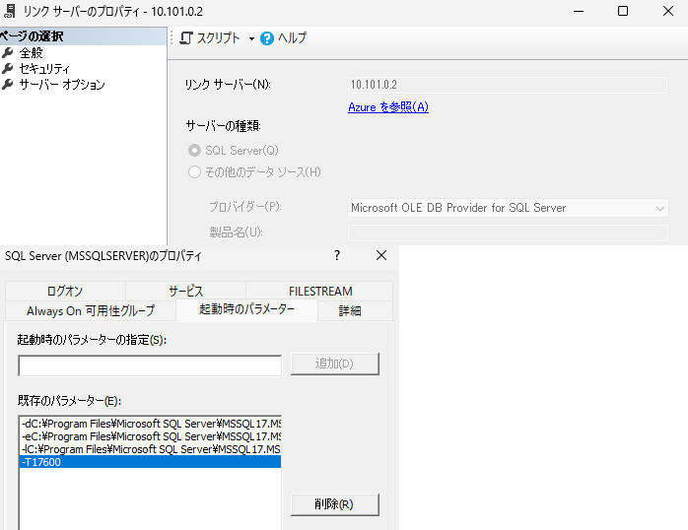Image resolution: width=688 pixels, height=530 pixels.
Task: Switch to the Always On 可用性グループ tab
Action: [x=91, y=310]
